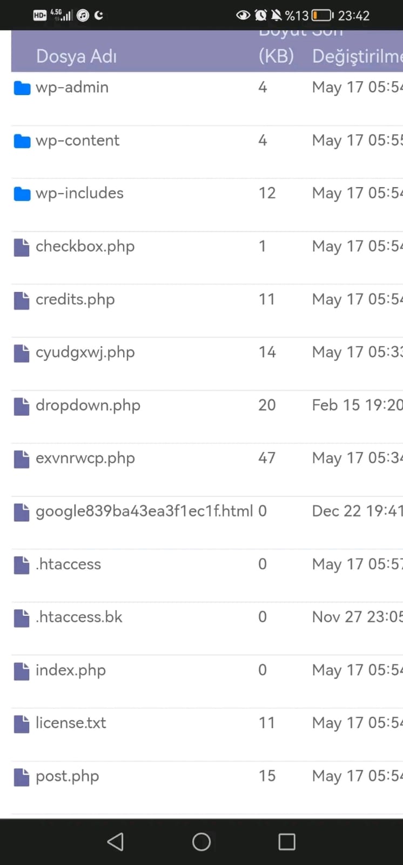Open the exvnrwcp.php file name
The image size is (403, 865).
pos(85,458)
